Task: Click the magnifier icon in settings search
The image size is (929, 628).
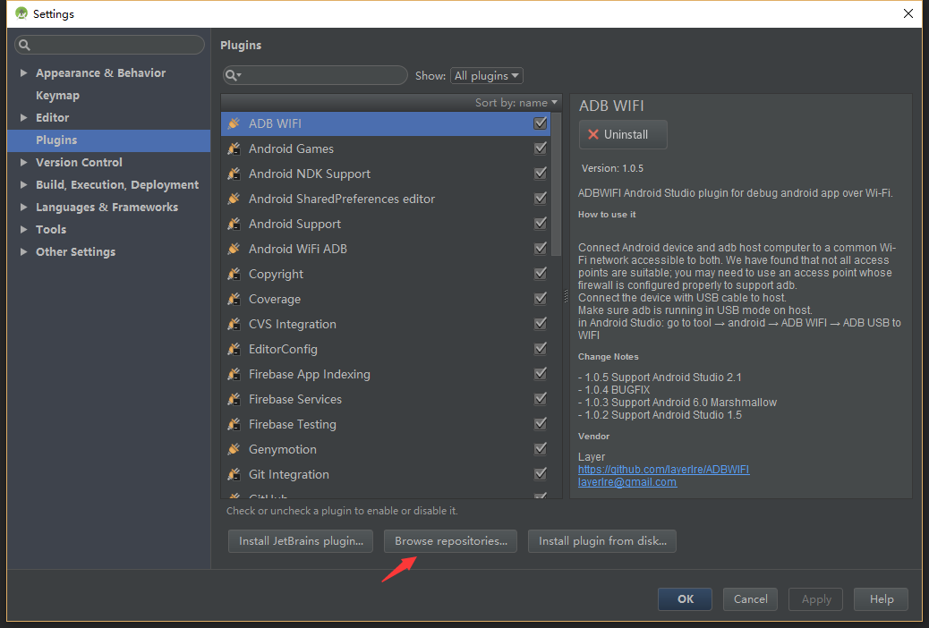Action: [x=24, y=45]
